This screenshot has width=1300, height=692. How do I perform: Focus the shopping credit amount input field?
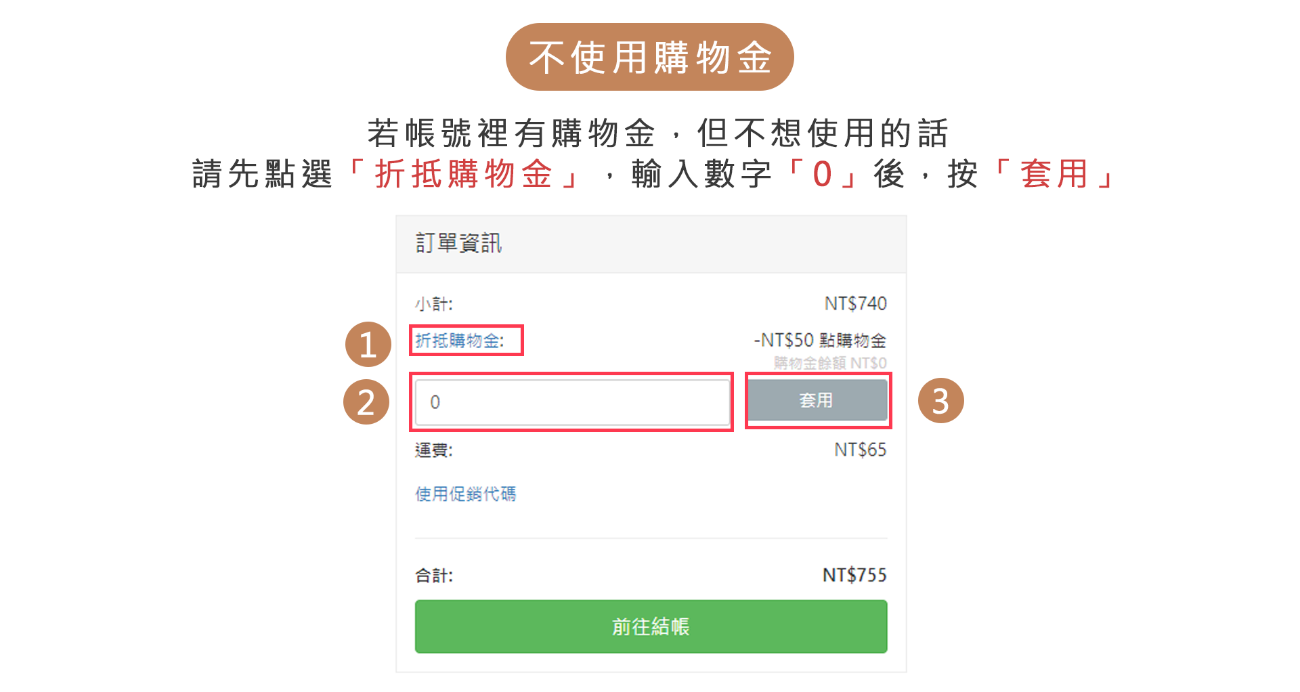[x=572, y=402]
